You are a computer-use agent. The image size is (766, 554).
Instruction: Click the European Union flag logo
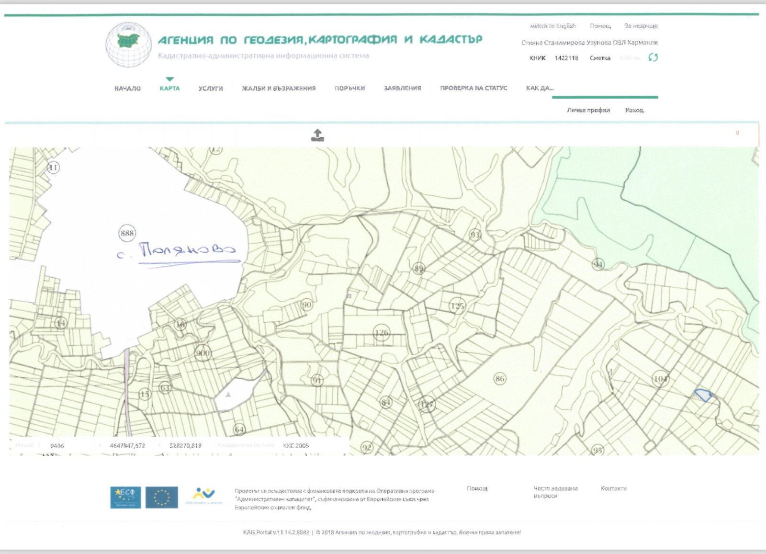[162, 497]
